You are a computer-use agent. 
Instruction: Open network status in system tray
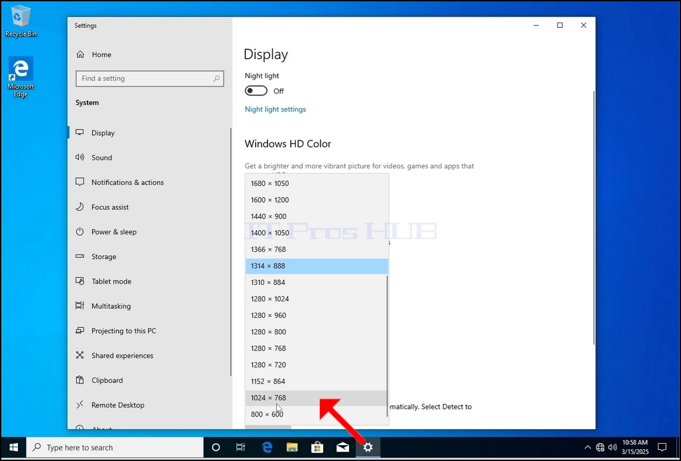pos(600,447)
